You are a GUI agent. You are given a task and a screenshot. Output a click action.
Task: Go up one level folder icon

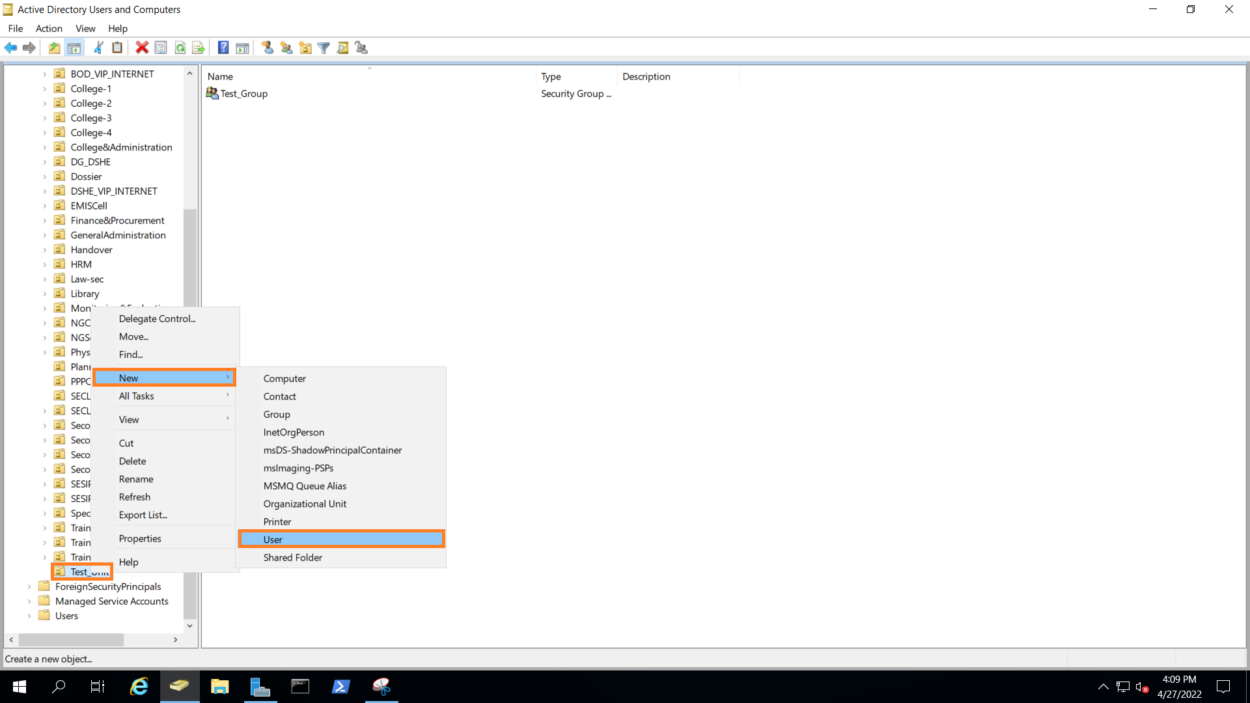click(55, 48)
